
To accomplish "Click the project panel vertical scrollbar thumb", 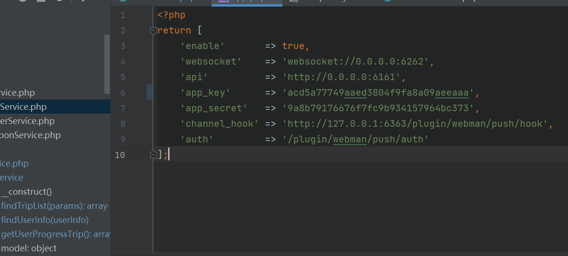I will pyautogui.click(x=107, y=64).
